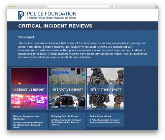
Task: Open the San Bernardino interactive report thumbnail
Action: click(x=67, y=89)
